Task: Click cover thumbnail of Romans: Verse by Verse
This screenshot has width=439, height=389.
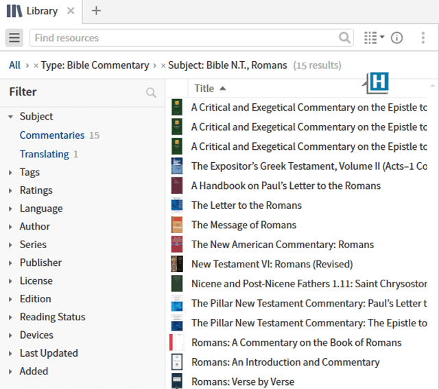Action: coord(177,381)
